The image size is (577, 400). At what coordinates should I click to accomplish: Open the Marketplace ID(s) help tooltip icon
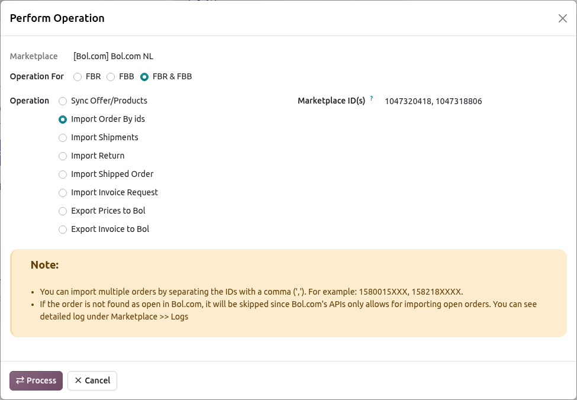click(371, 98)
